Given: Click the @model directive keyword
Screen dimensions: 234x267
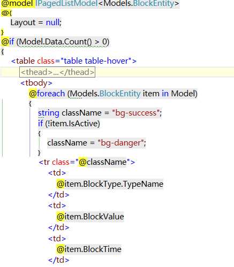Looking at the screenshot, I should [17, 3].
